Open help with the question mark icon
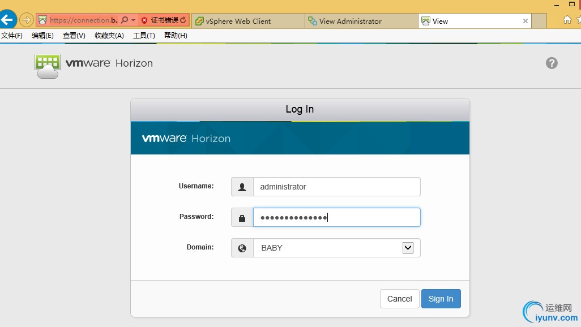 pos(552,63)
